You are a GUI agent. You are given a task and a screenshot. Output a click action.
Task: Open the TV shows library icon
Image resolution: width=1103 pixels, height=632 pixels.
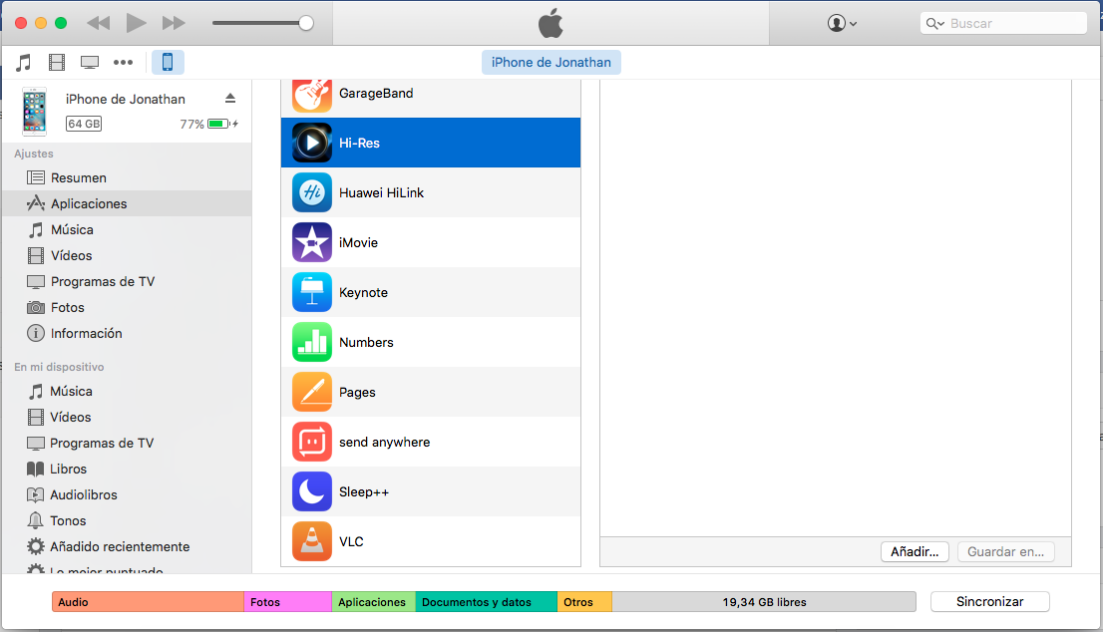(90, 63)
